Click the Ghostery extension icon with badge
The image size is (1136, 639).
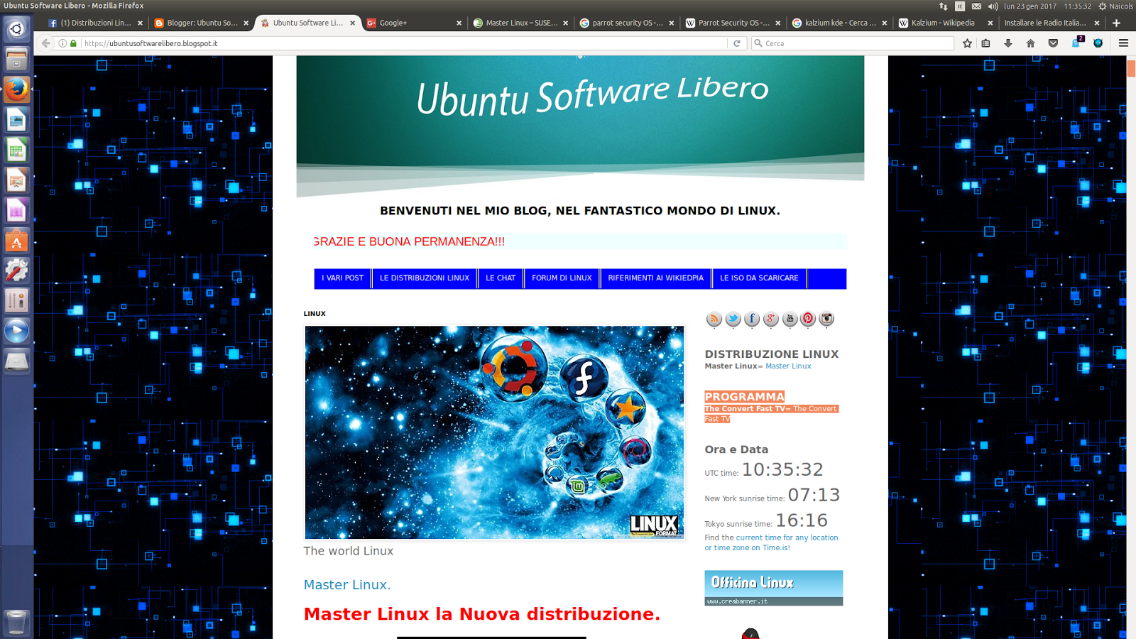tap(1077, 43)
